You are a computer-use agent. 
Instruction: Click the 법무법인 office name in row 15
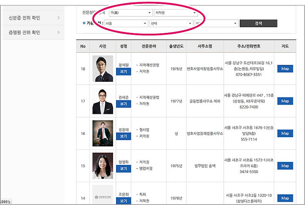click(205, 166)
